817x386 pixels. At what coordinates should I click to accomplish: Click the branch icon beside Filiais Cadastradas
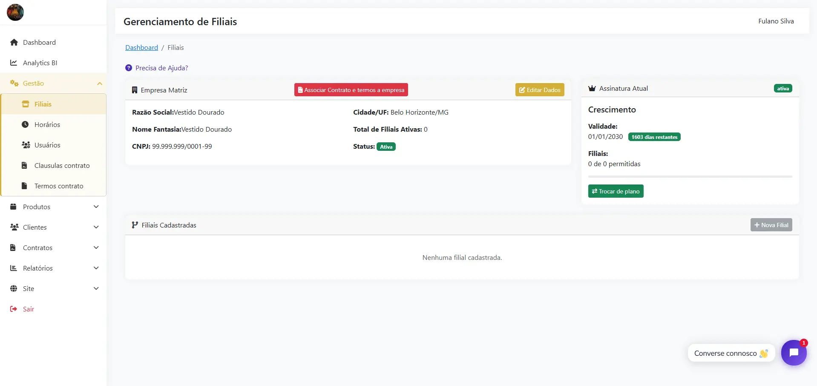pos(135,225)
